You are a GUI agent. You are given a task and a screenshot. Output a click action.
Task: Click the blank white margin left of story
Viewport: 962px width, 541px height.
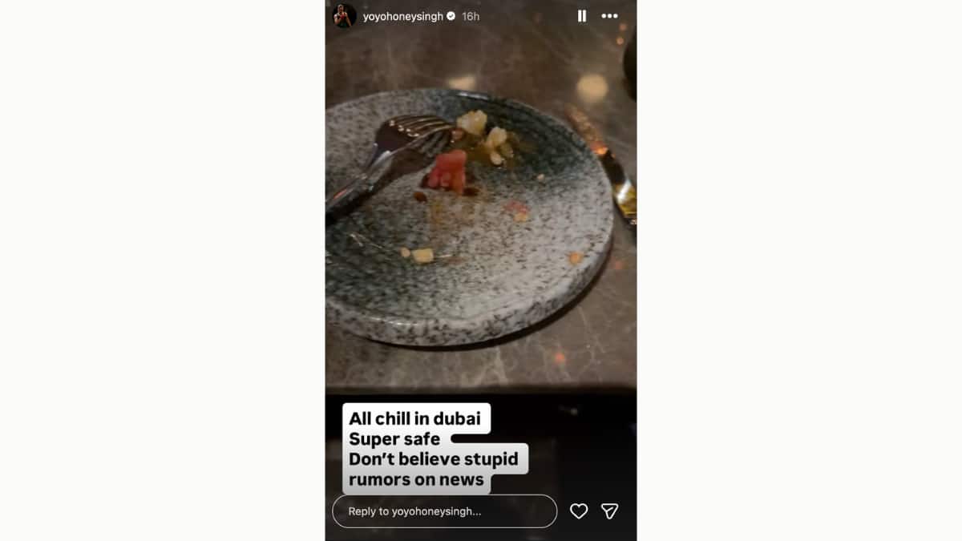(162, 270)
